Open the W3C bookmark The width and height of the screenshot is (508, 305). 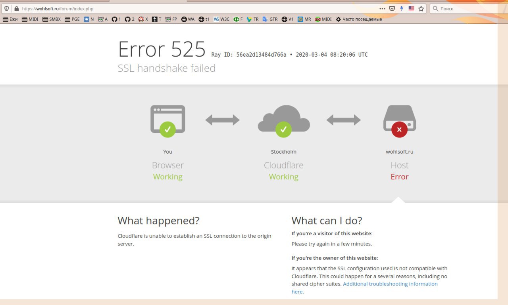(221, 19)
